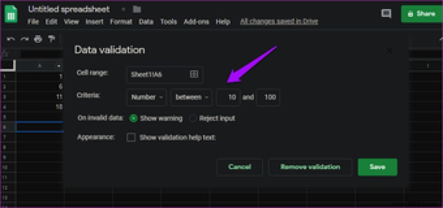Click the selected cell in row 6
This screenshot has width=443, height=208.
tap(39, 127)
